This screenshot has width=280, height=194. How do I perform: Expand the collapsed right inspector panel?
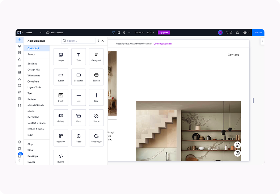click(x=262, y=42)
